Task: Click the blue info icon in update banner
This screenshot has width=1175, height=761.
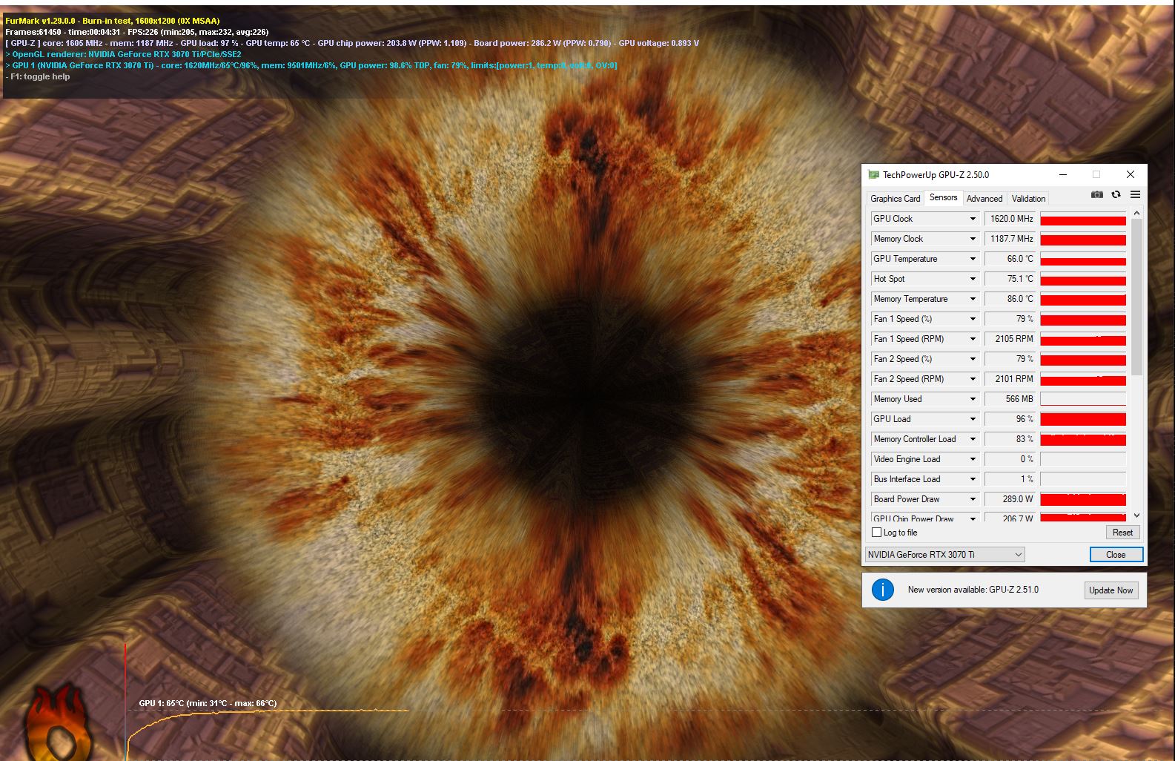Action: coord(882,590)
